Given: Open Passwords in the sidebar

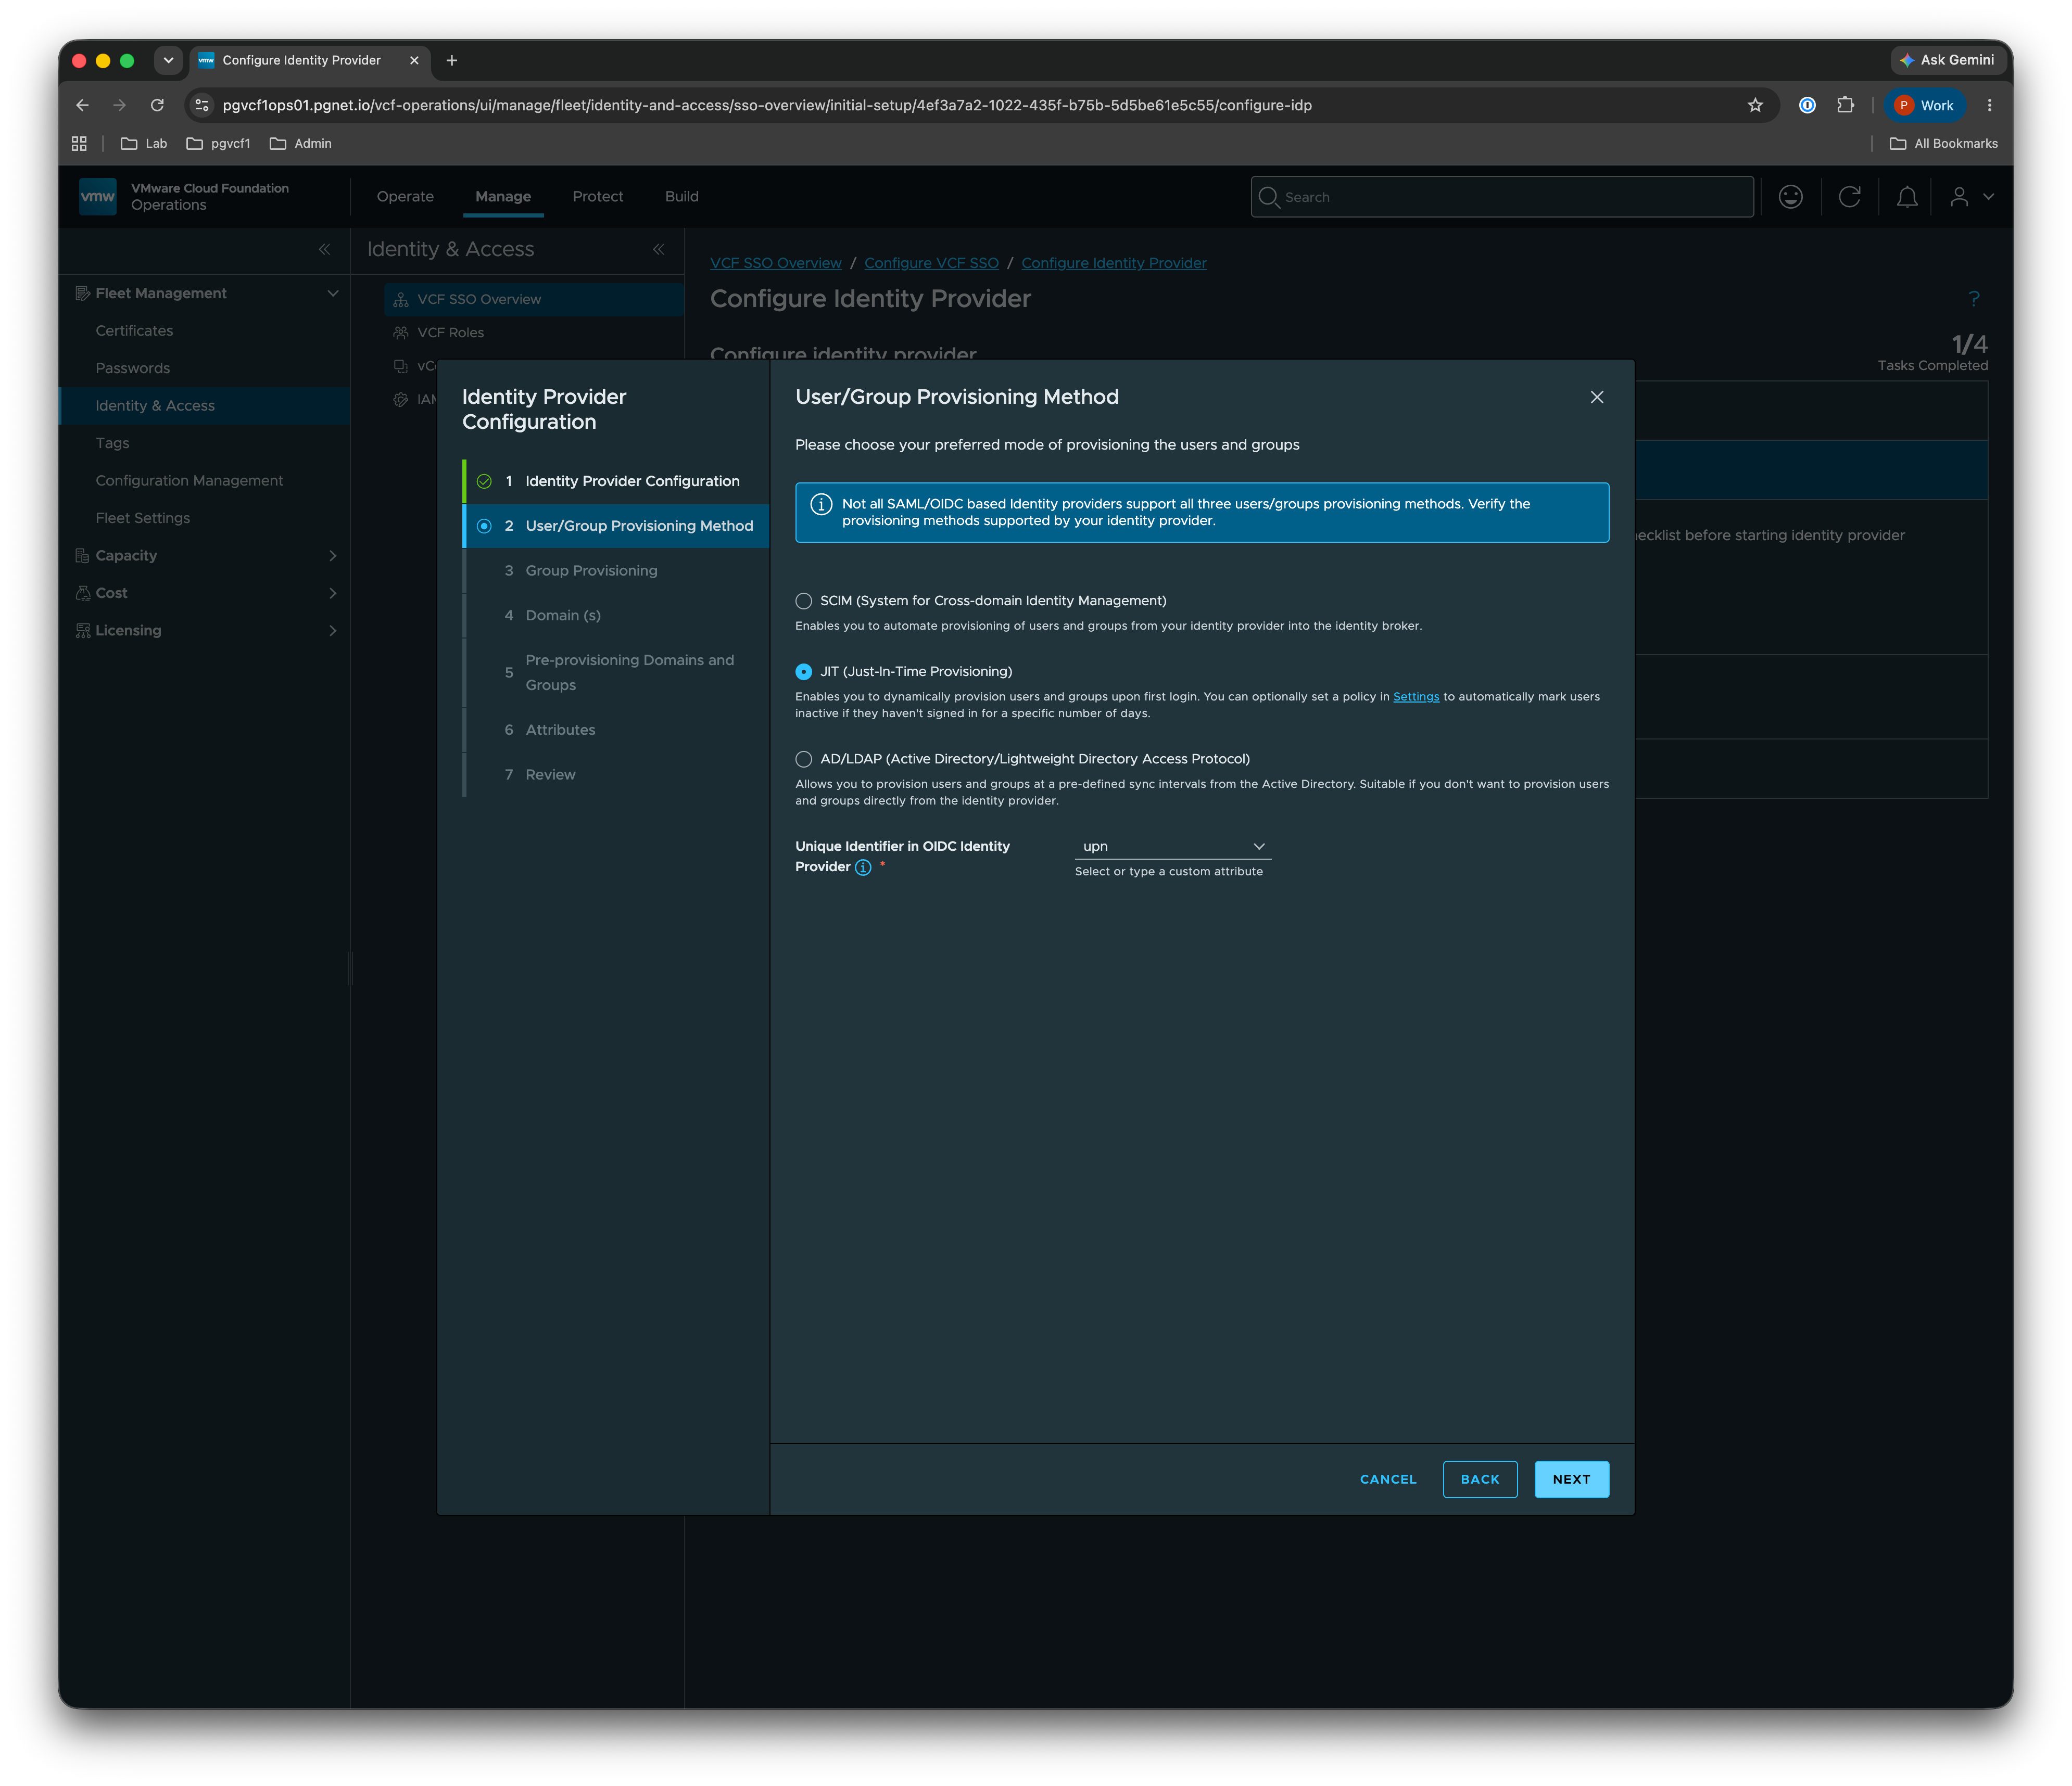Looking at the screenshot, I should coord(133,368).
